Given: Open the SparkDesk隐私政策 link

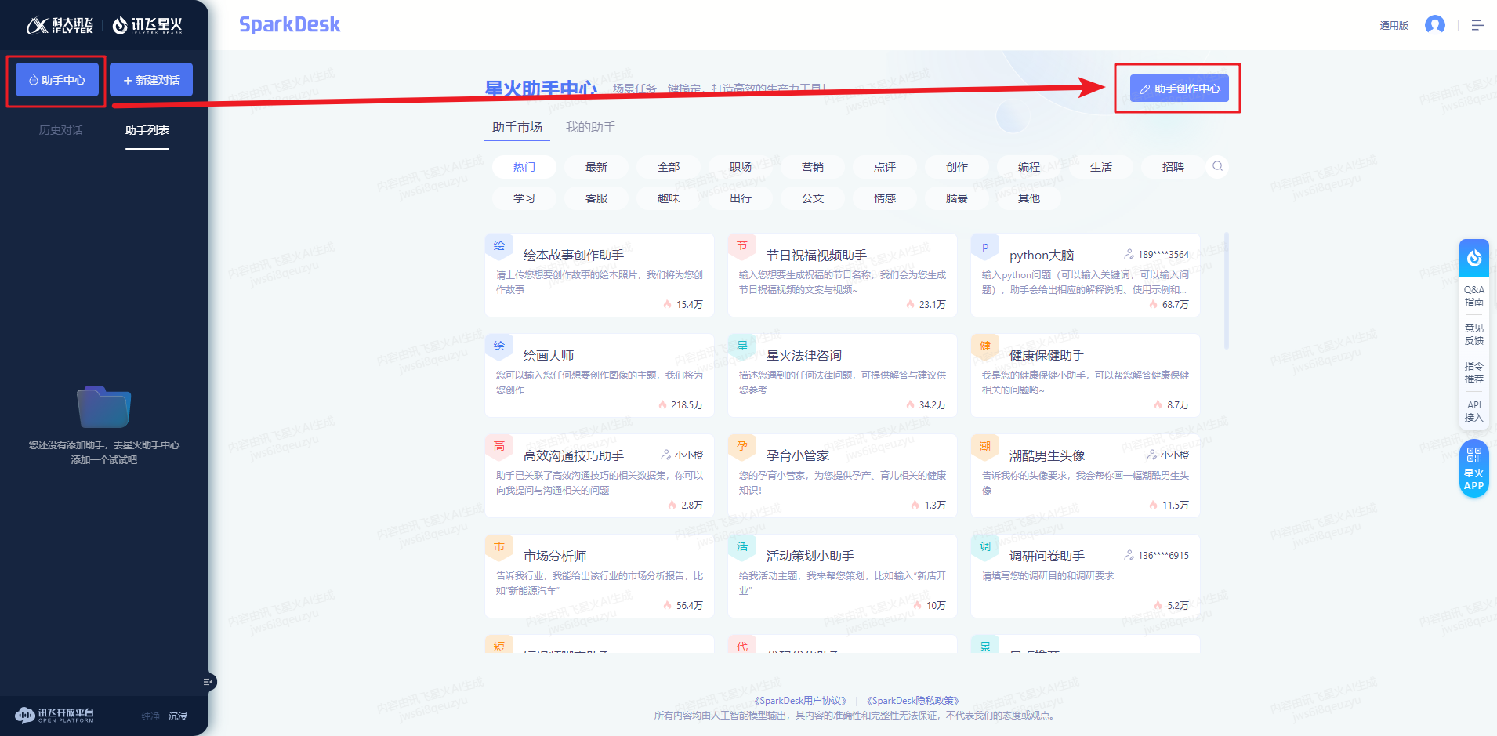Looking at the screenshot, I should pos(912,701).
